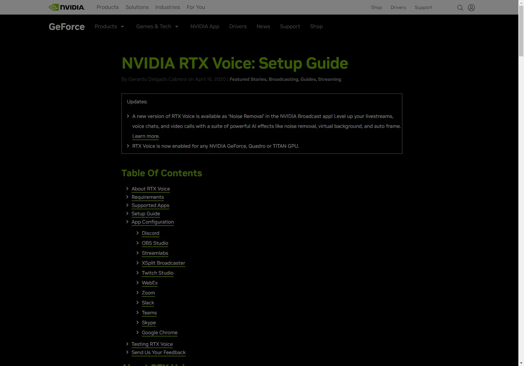The width and height of the screenshot is (524, 366).
Task: Jump to Setup Guide section
Action: pos(146,214)
